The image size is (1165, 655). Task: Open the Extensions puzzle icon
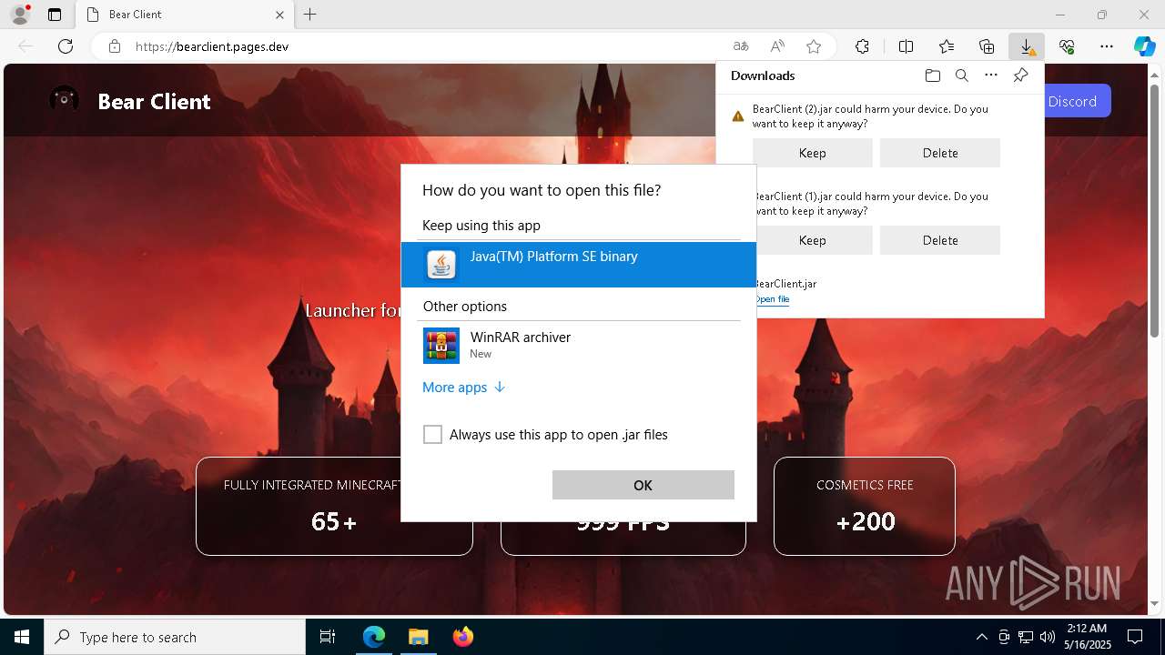[x=862, y=46]
